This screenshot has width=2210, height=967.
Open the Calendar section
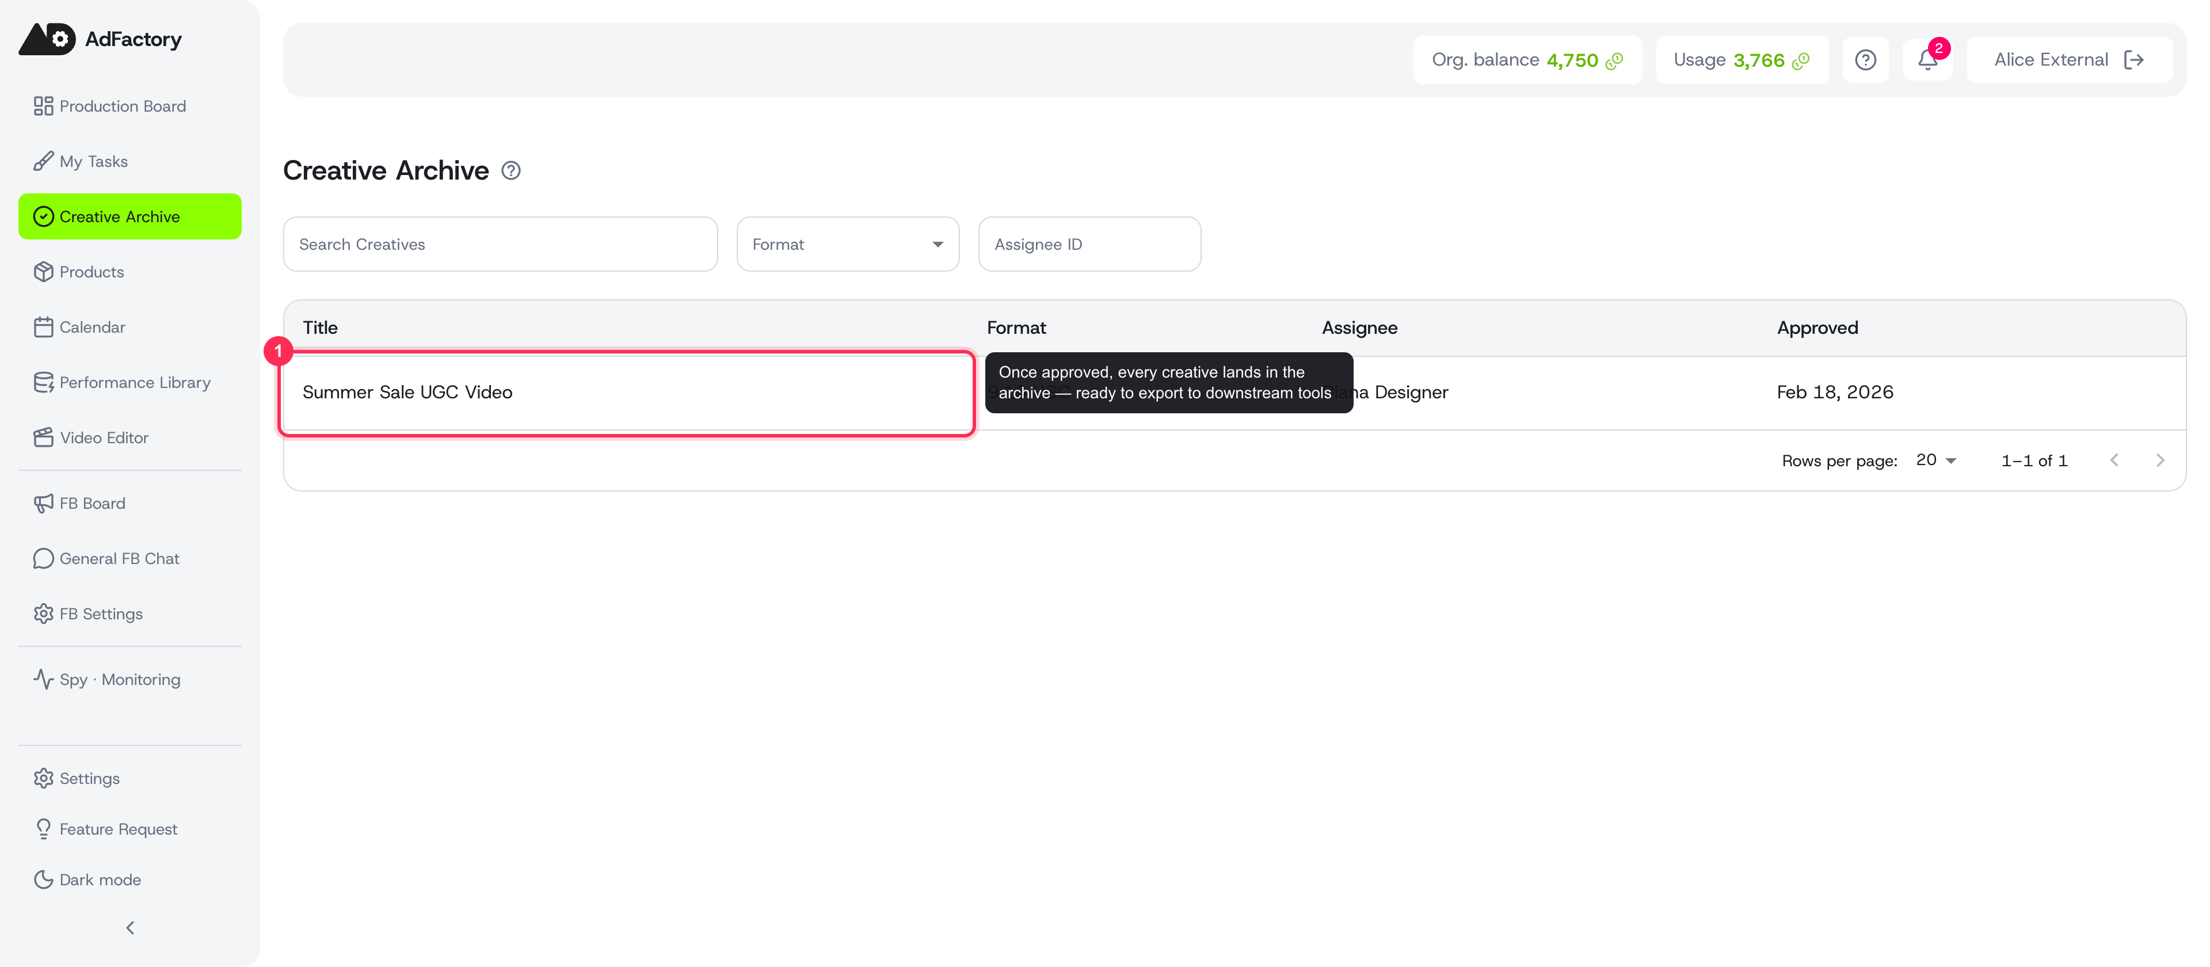129,327
